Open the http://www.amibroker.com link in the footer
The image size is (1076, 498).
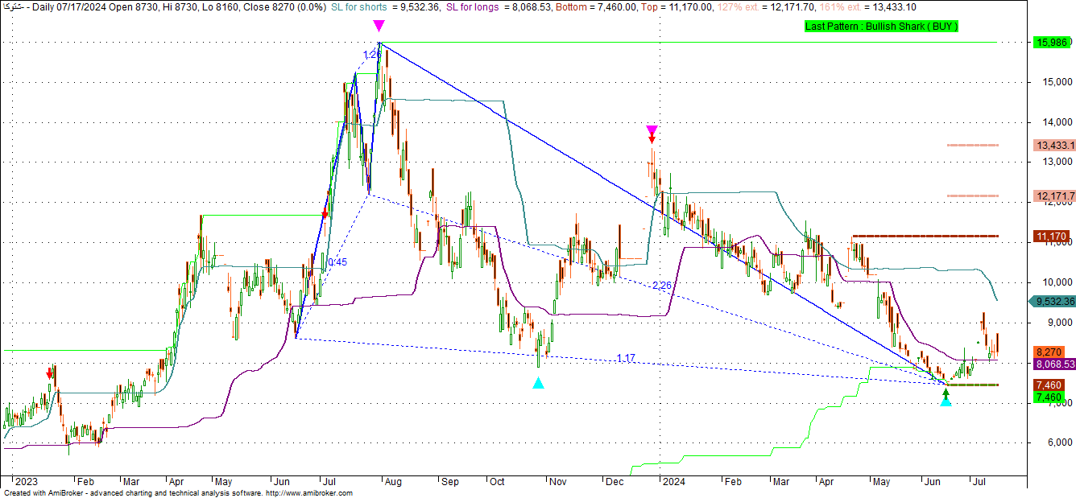tap(309, 492)
